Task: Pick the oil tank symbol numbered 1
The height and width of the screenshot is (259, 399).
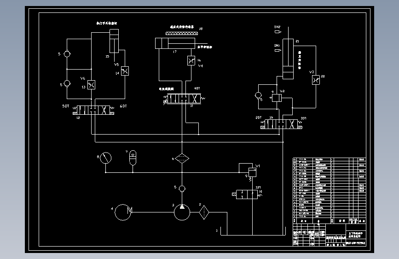Action: (x=252, y=231)
